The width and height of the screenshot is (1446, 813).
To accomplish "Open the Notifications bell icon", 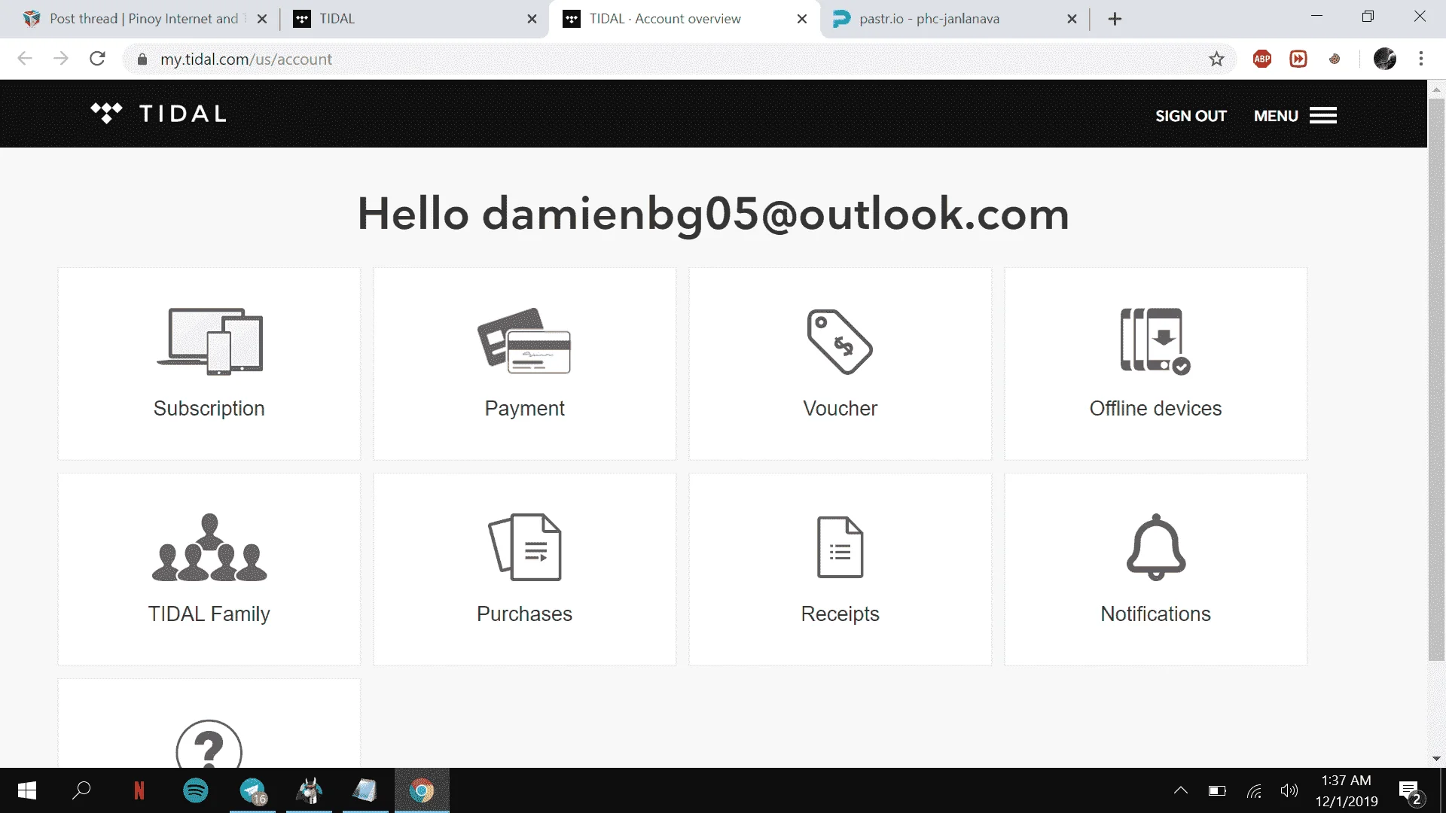I will tap(1156, 547).
